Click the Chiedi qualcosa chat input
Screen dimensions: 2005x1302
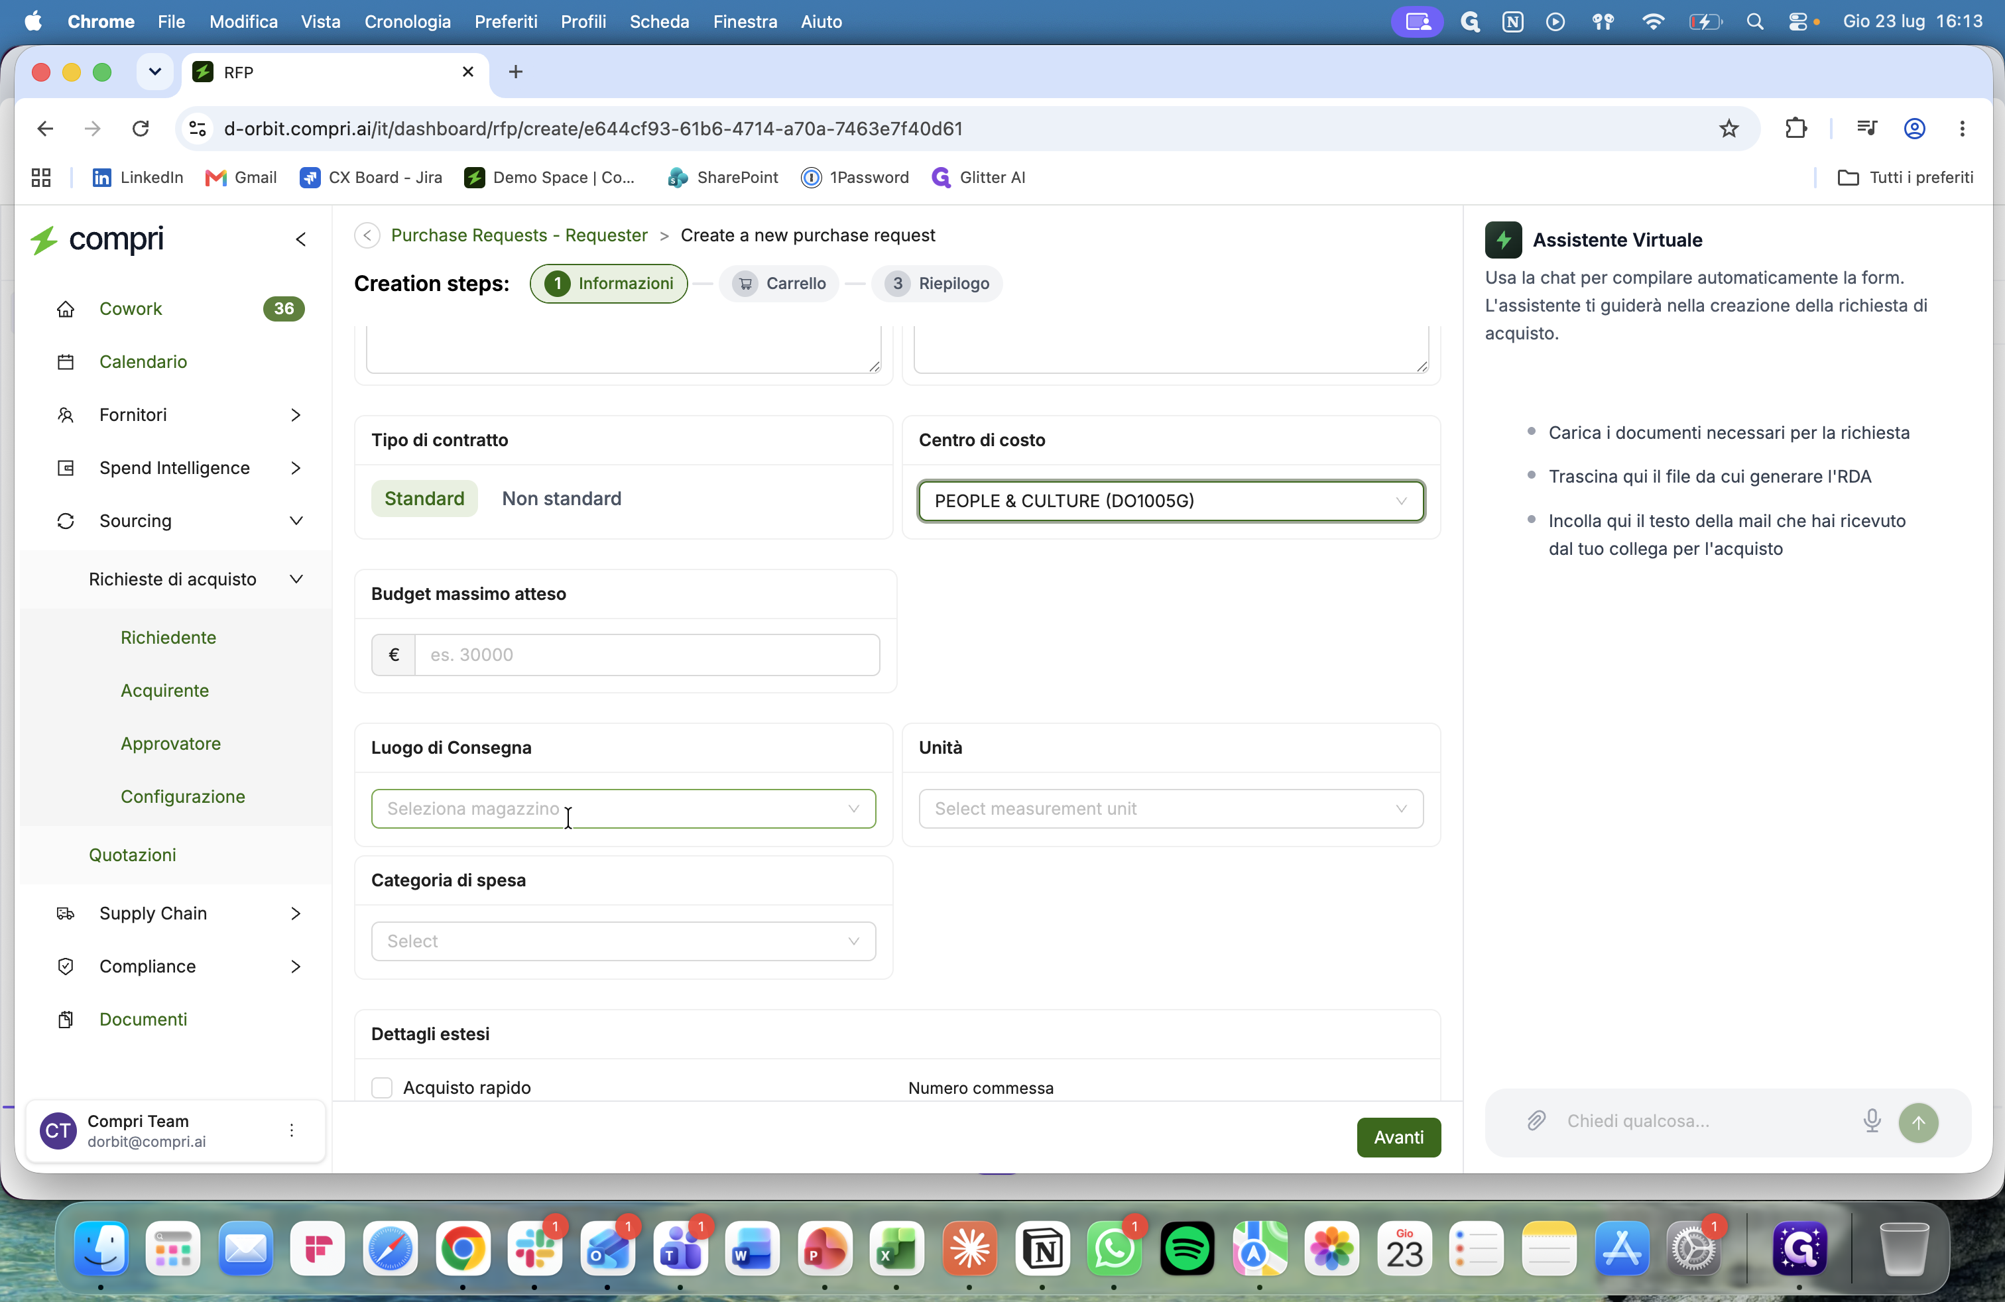[1702, 1122]
